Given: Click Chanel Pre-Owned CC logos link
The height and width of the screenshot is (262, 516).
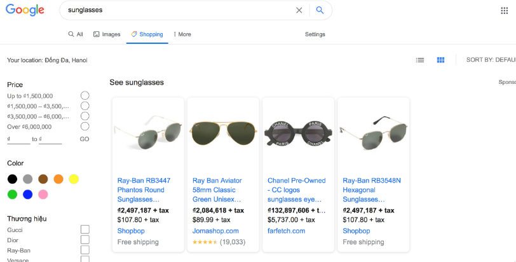Looking at the screenshot, I should (x=297, y=190).
